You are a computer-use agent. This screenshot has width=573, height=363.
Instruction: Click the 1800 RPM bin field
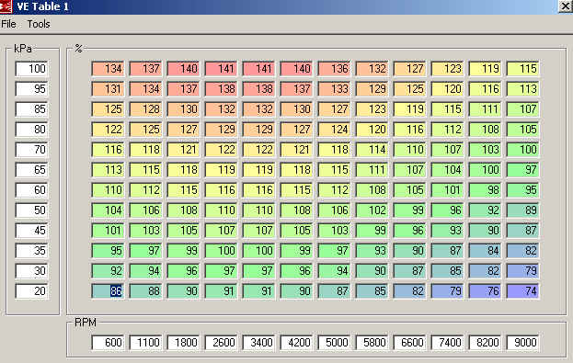[183, 343]
